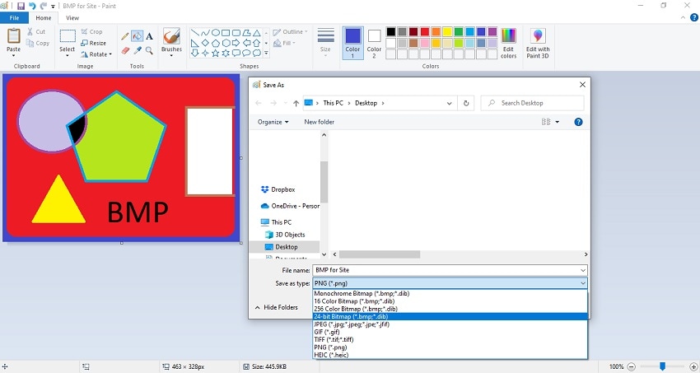
Task: Open Paint Help question mark icon
Action: tap(694, 18)
